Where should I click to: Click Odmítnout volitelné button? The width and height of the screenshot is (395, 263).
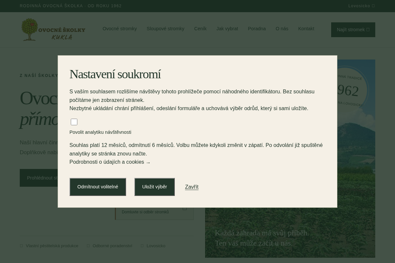tap(98, 187)
